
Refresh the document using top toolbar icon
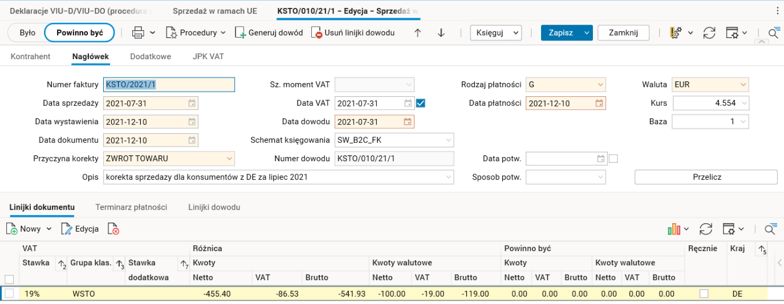[x=709, y=33]
